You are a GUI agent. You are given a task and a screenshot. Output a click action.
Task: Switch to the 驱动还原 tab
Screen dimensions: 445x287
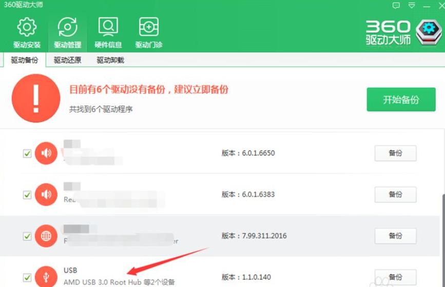67,60
